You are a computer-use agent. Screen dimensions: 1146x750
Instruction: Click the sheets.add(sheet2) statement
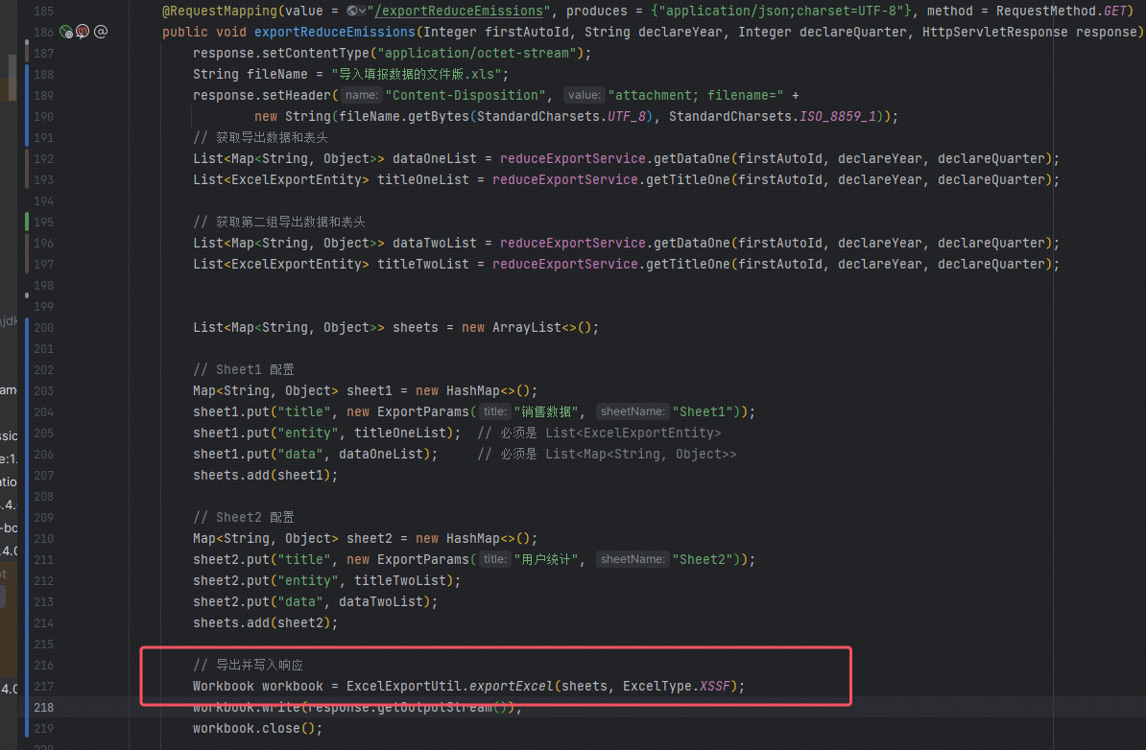(x=265, y=623)
